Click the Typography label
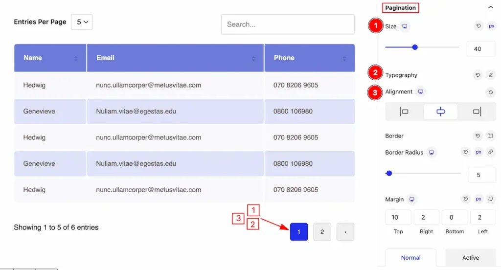The width and height of the screenshot is (501, 270). coord(401,75)
